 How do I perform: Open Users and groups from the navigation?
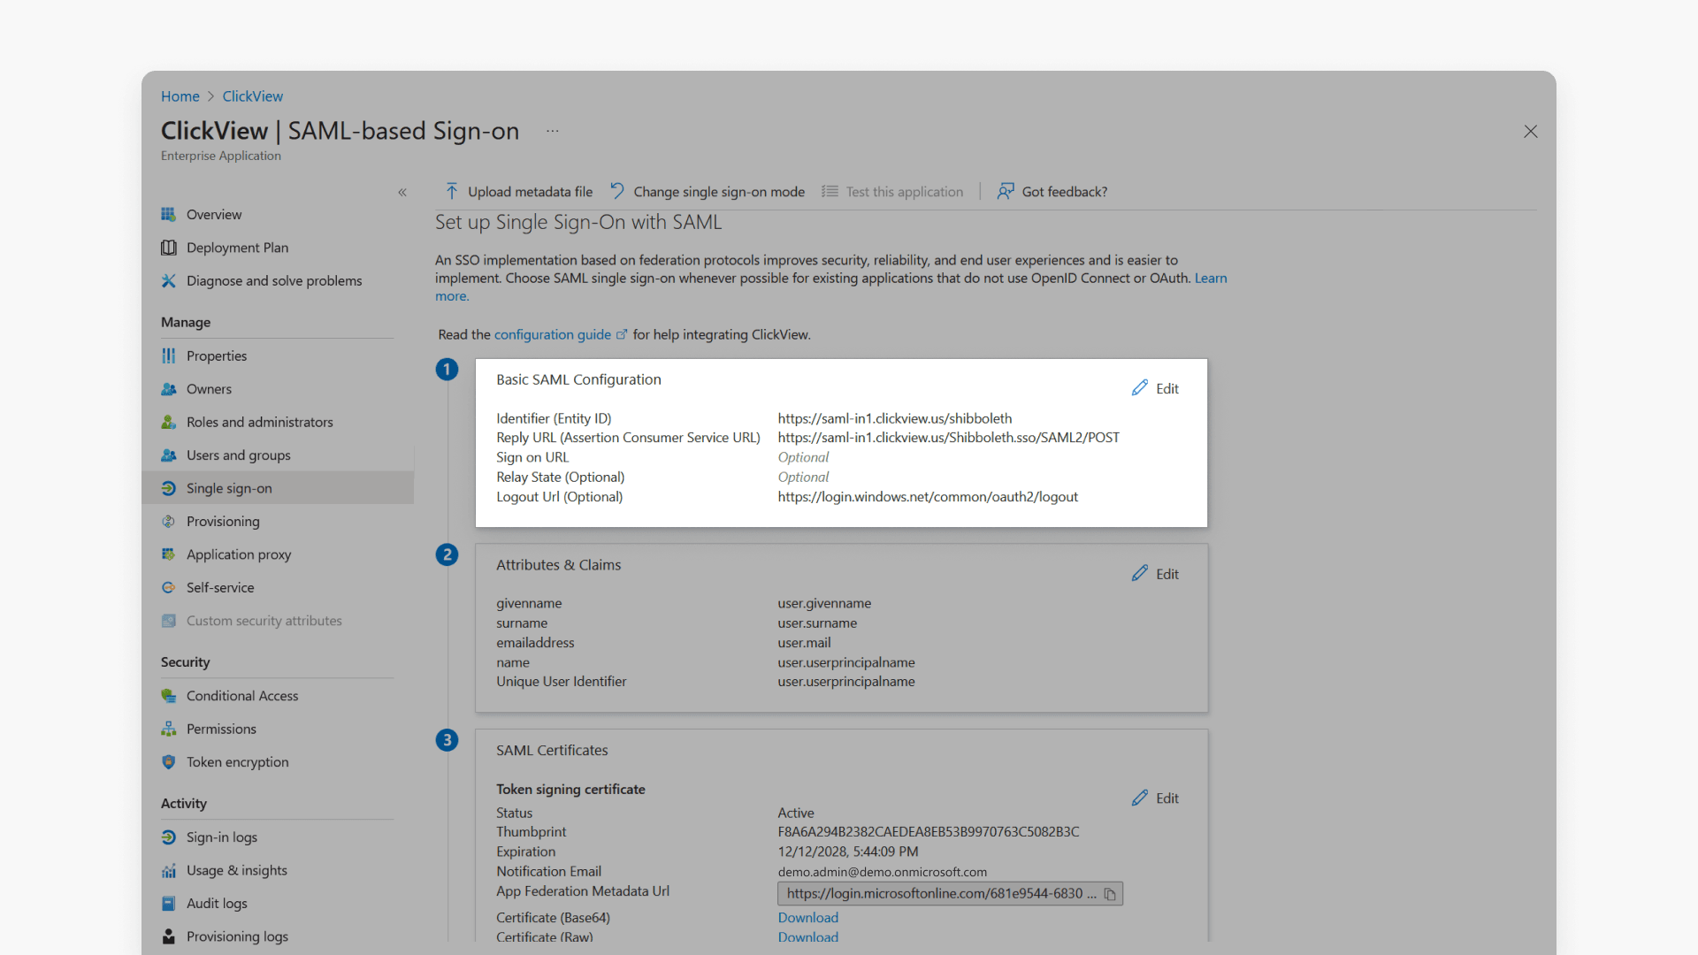(x=239, y=455)
